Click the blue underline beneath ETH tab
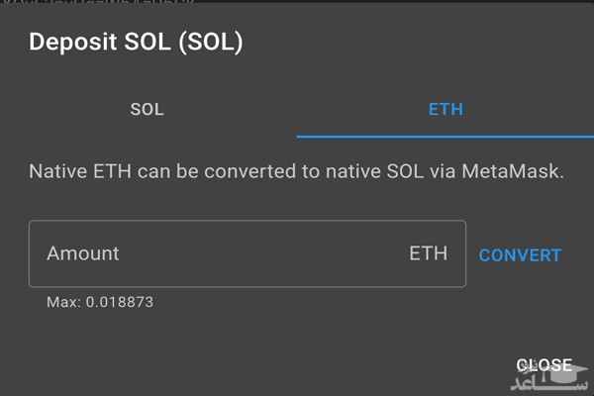This screenshot has width=594, height=396. pyautogui.click(x=445, y=137)
